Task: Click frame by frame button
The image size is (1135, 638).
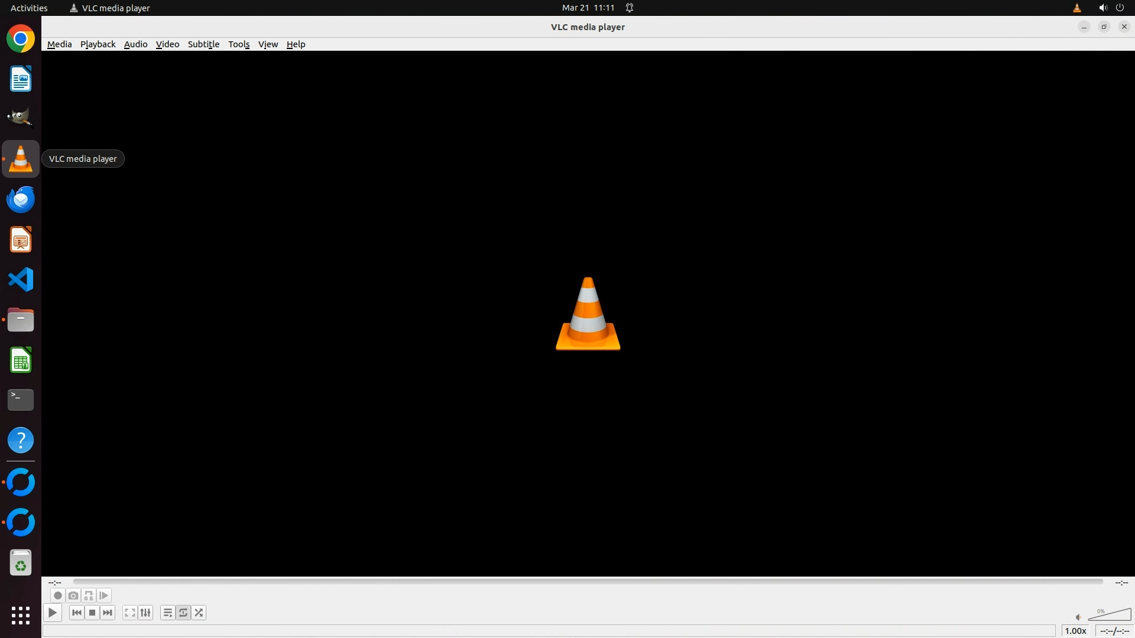Action: tap(104, 595)
